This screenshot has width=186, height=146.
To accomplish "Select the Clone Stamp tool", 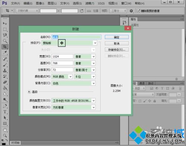I will tap(5, 71).
